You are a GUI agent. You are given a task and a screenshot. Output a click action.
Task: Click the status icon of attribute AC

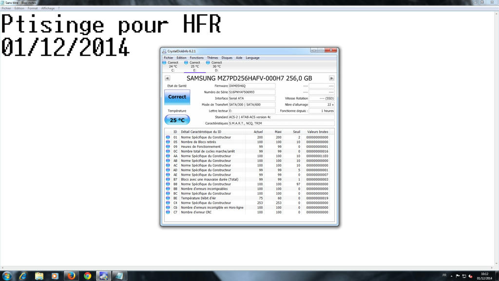pos(168,165)
